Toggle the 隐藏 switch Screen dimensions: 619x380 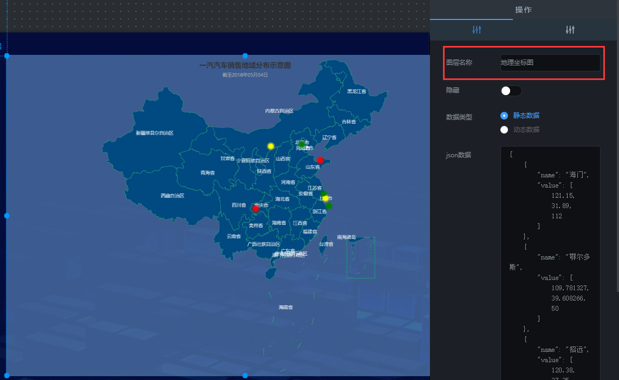click(x=511, y=91)
